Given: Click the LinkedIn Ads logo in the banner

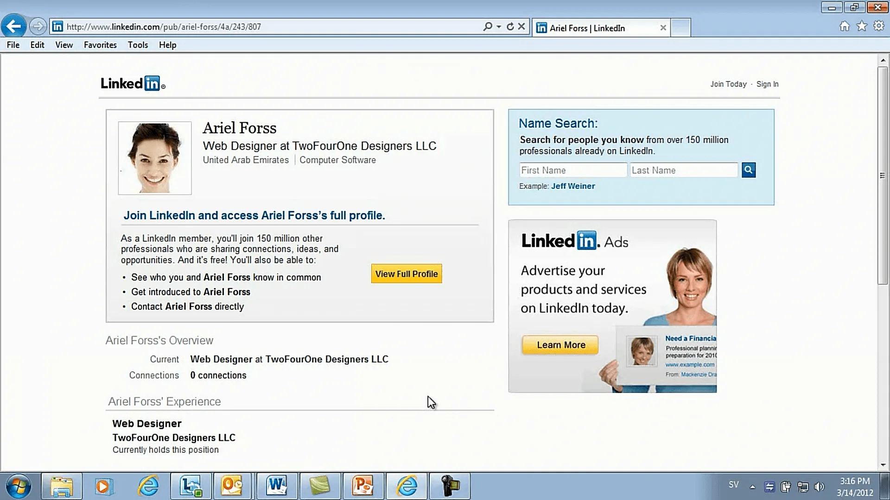Looking at the screenshot, I should [575, 241].
